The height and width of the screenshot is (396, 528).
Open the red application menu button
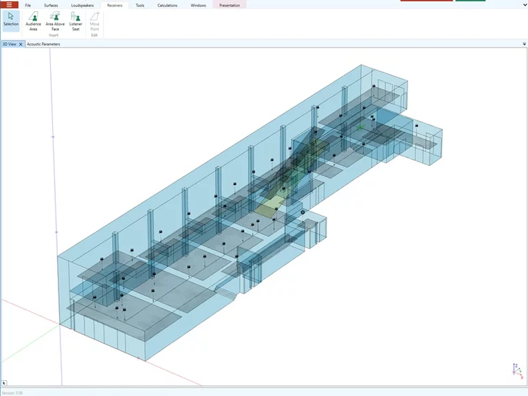click(x=8, y=5)
